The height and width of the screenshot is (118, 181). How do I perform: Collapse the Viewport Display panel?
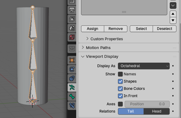click(x=83, y=56)
